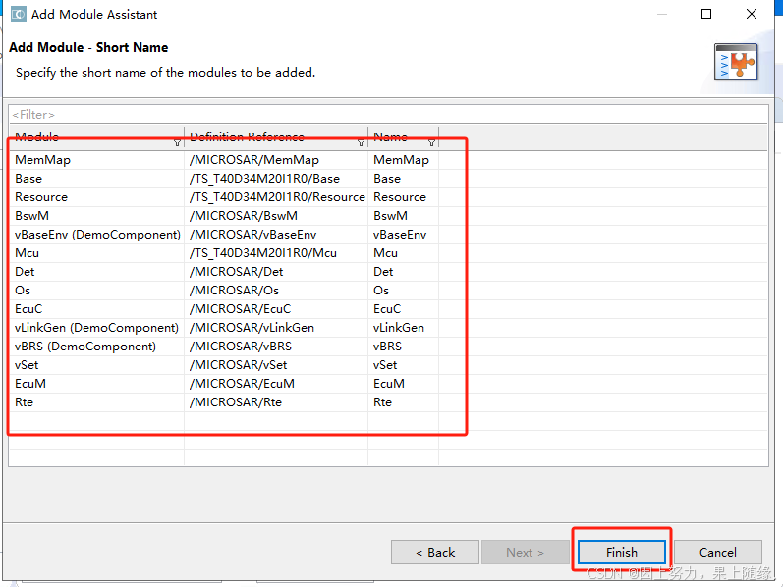
Task: Click the /MICROSAR/BswM definition reference
Action: tap(276, 216)
